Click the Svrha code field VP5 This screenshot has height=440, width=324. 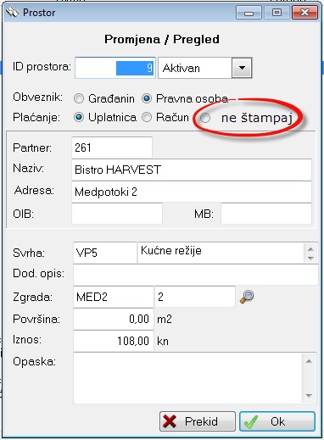pos(105,253)
